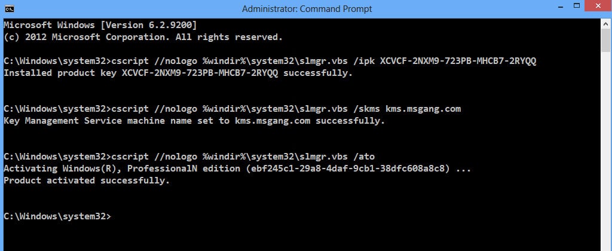Click the '(c) 2012 Microsoft Corporation' copyright line

143,37
